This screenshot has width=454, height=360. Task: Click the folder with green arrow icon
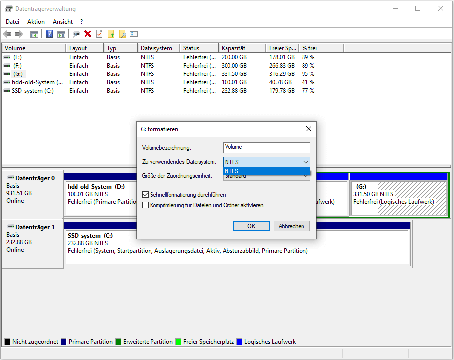click(111, 34)
